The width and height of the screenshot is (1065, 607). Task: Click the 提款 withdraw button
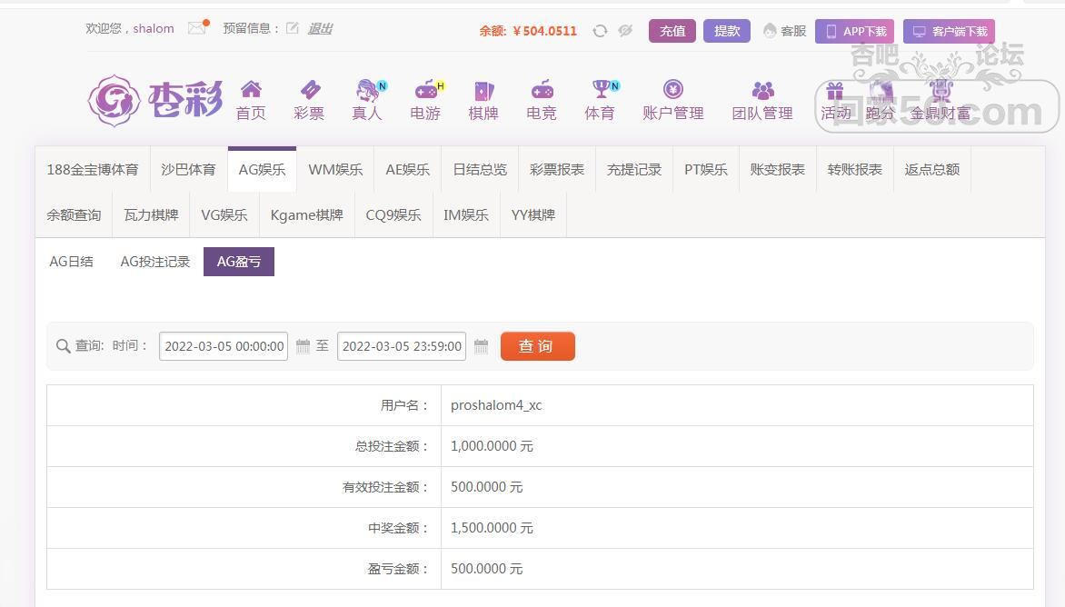coord(727,31)
